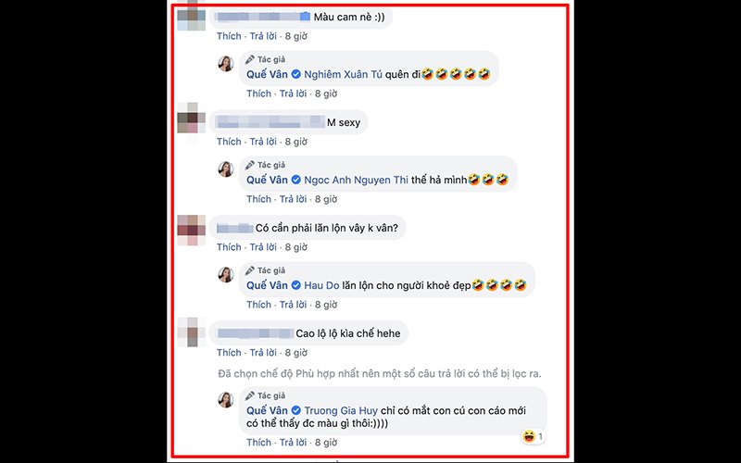
Task: Like the 'Có cần phải lăn lộn' comment
Action: pos(229,246)
